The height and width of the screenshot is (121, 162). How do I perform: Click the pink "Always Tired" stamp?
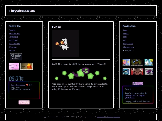(14, 66)
